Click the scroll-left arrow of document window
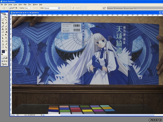Image resolution: width=163 pixels, height=122 pixels. [44, 115]
